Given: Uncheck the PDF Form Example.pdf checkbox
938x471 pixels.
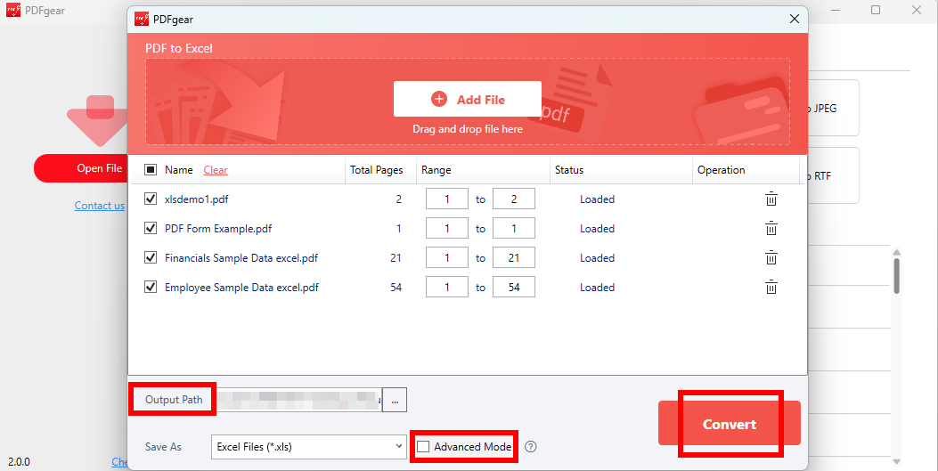Looking at the screenshot, I should coord(151,228).
